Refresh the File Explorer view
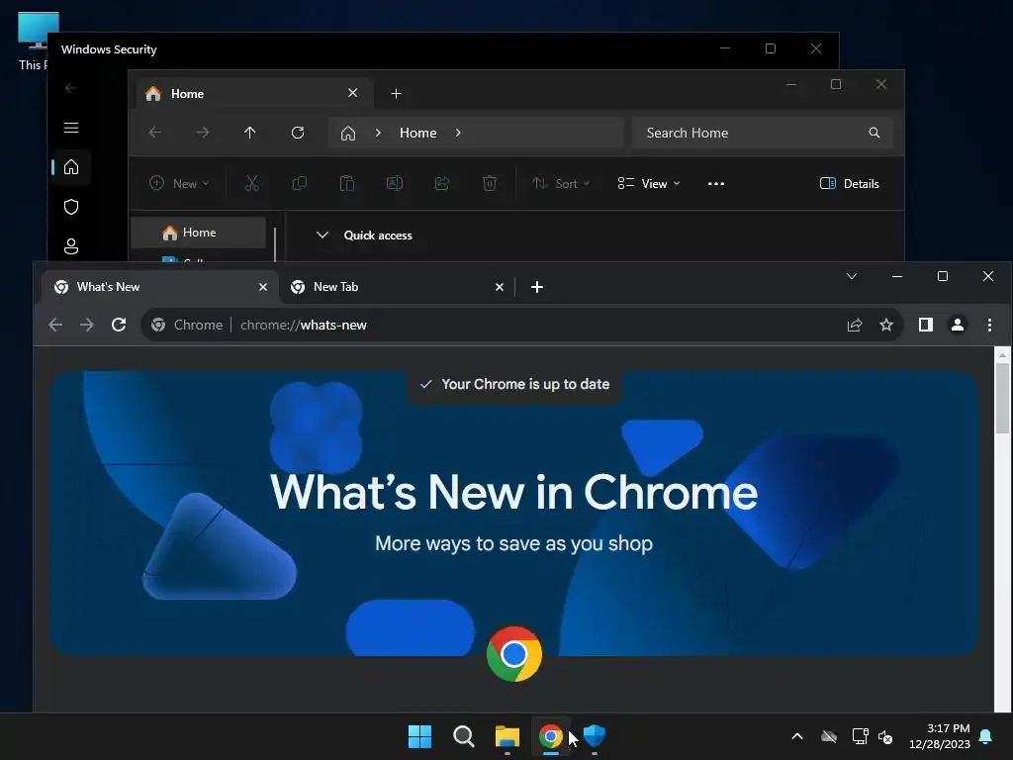Image resolution: width=1013 pixels, height=760 pixels. pos(297,133)
